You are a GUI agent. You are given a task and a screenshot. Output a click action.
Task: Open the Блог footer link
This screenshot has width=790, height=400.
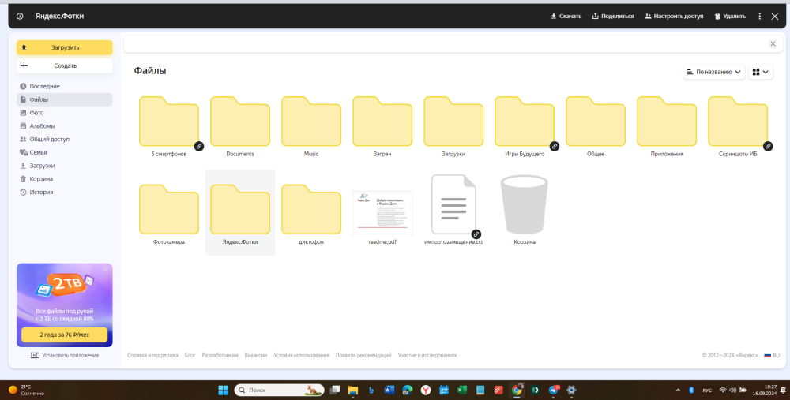tap(190, 355)
